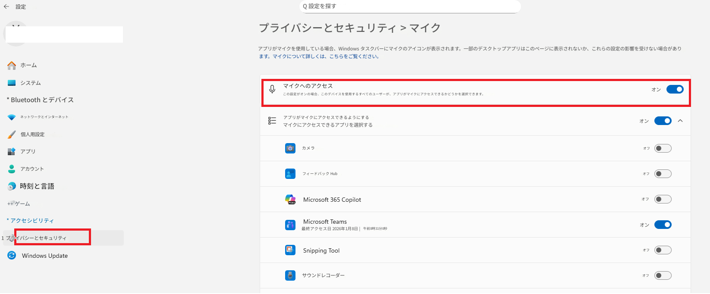Enable microphone for Microsoft 365 Copilot
Image resolution: width=710 pixels, height=294 pixels.
pos(663,199)
